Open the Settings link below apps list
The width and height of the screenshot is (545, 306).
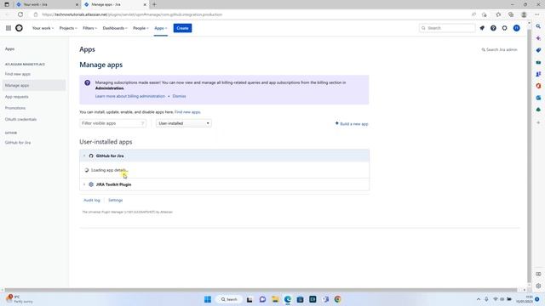[116, 201]
